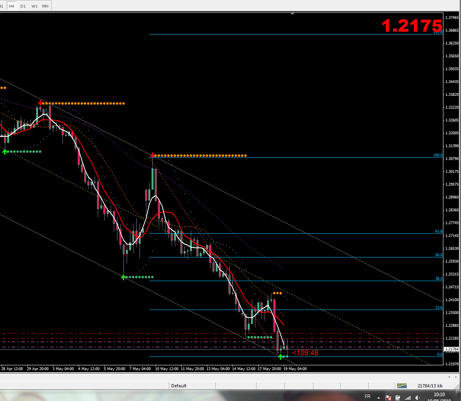Screen dimensions: 461x401
Task: Select the 23.6 Fibonacci level label
Action: coord(439,307)
